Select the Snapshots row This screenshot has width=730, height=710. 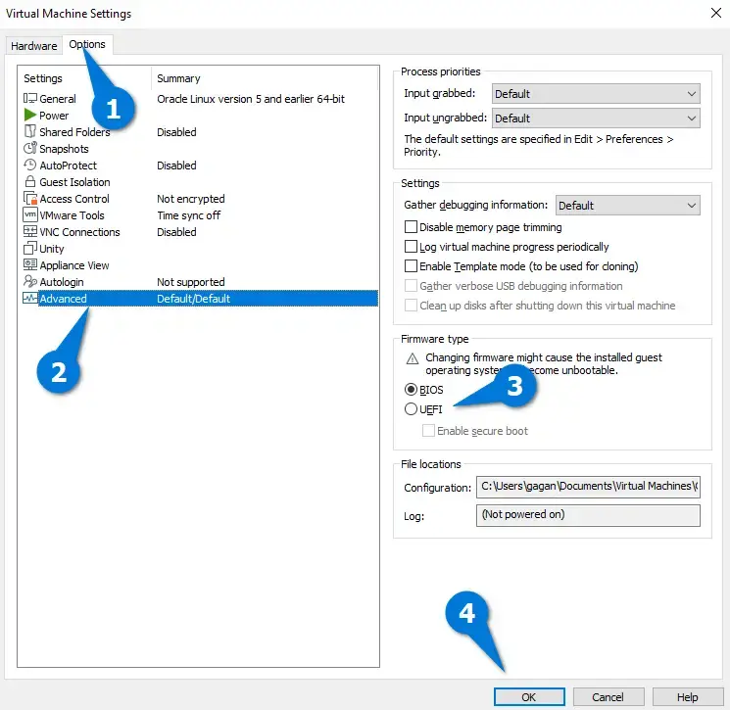coord(200,149)
